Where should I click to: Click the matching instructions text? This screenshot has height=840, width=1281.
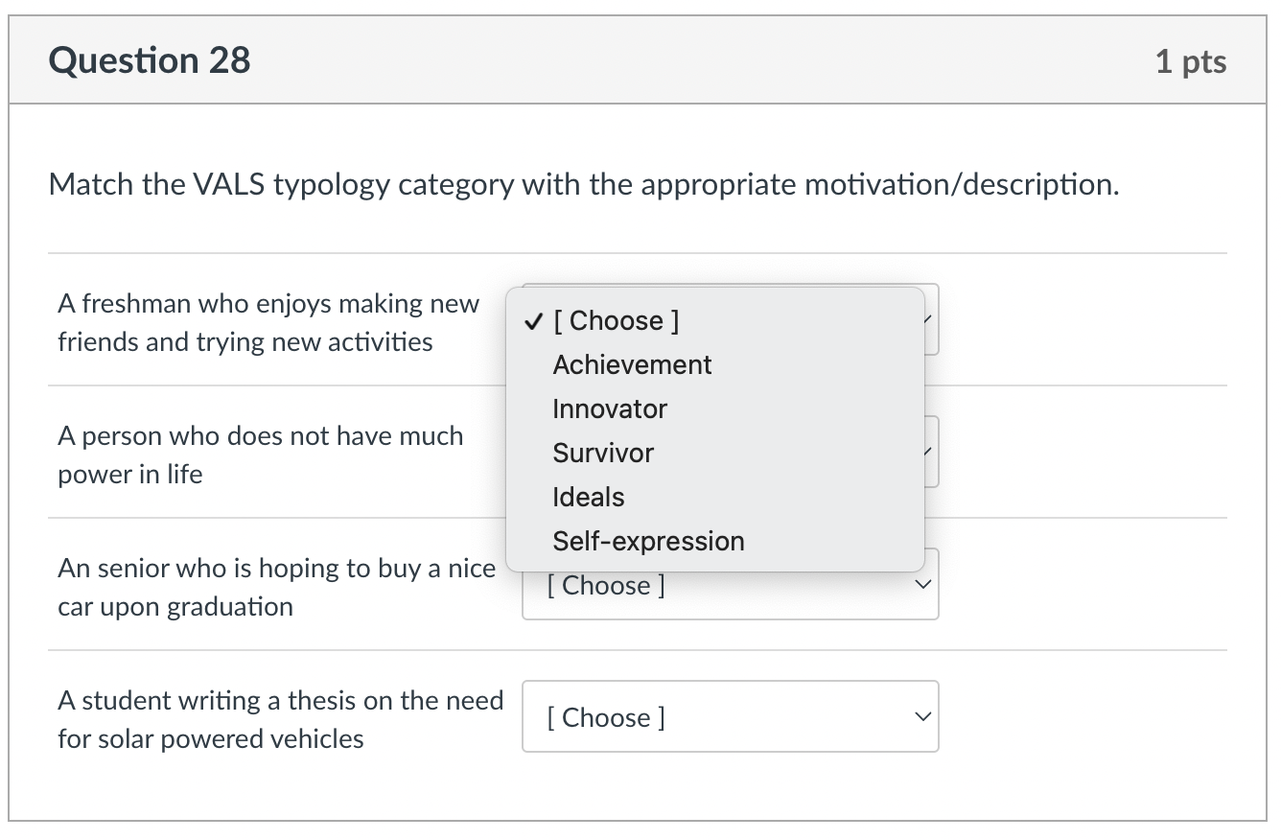click(x=583, y=184)
